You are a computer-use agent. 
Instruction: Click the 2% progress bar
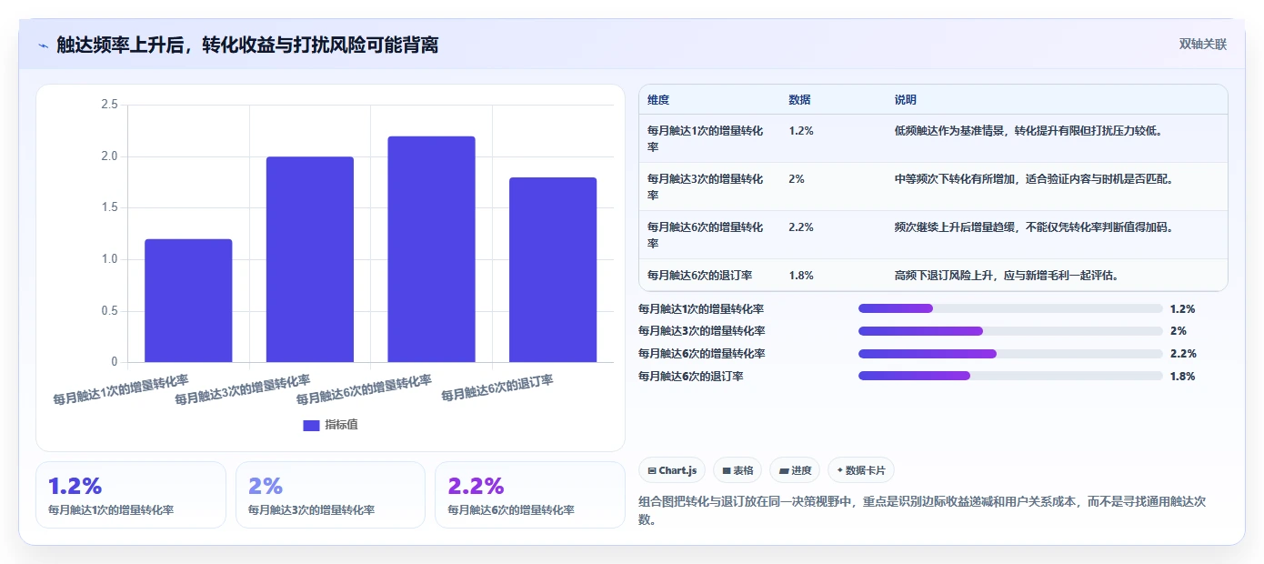pyautogui.click(x=1010, y=331)
